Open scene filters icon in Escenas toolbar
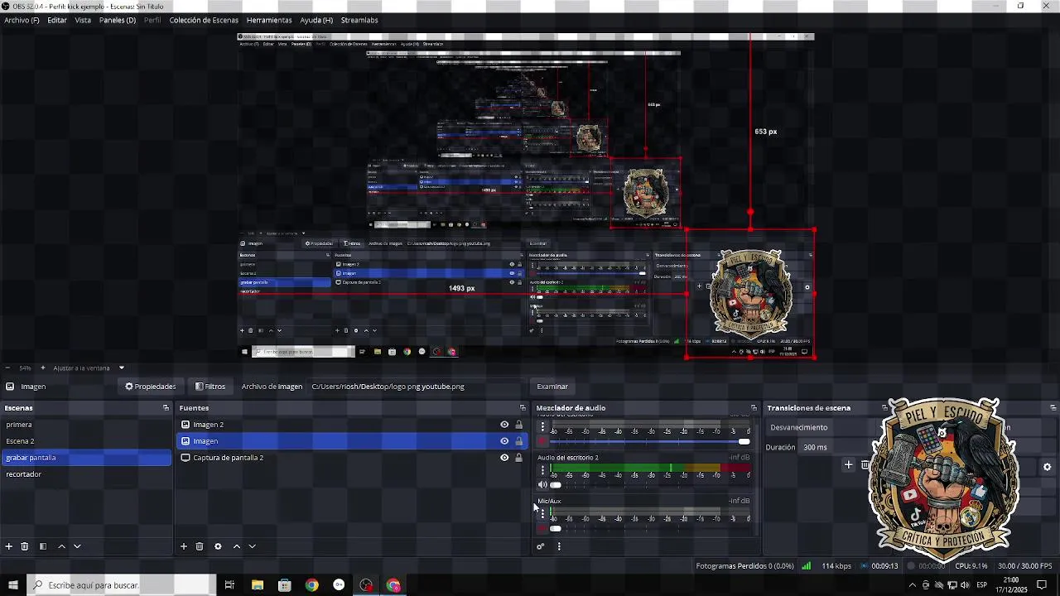1060x596 pixels. click(43, 546)
